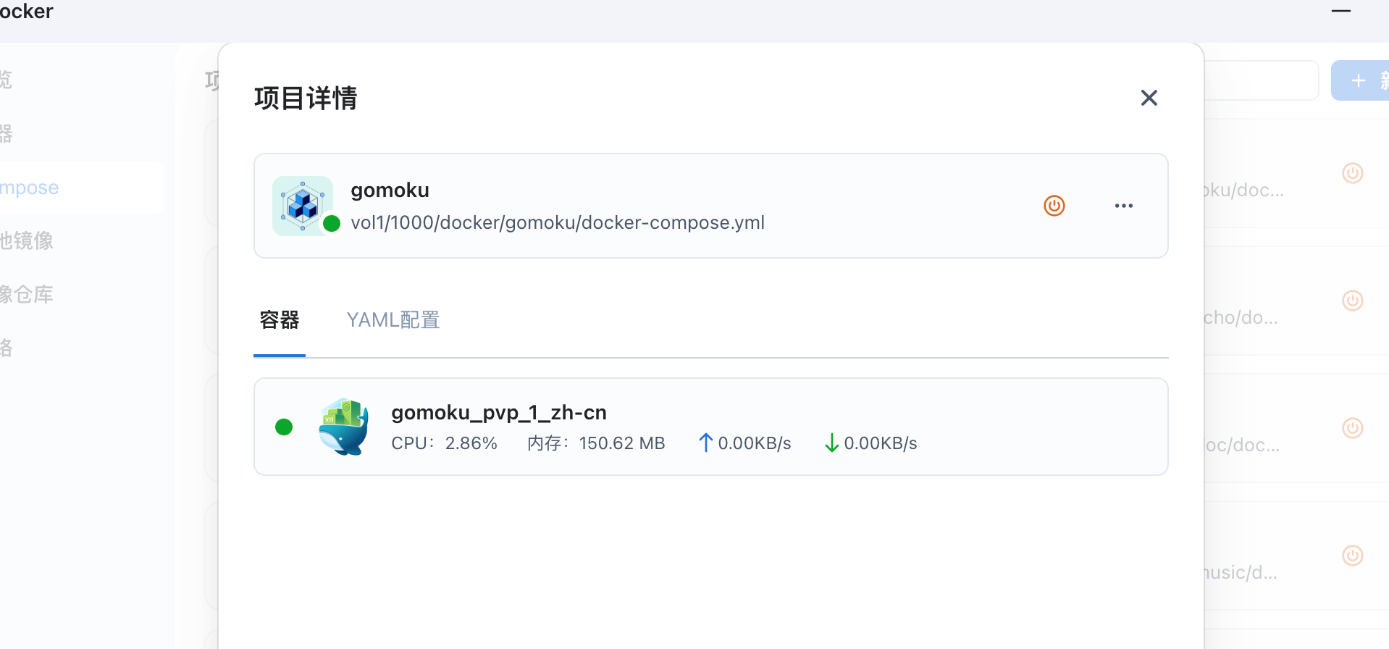This screenshot has height=649, width=1389.
Task: Click the orange power button for gomoku
Action: click(x=1054, y=206)
